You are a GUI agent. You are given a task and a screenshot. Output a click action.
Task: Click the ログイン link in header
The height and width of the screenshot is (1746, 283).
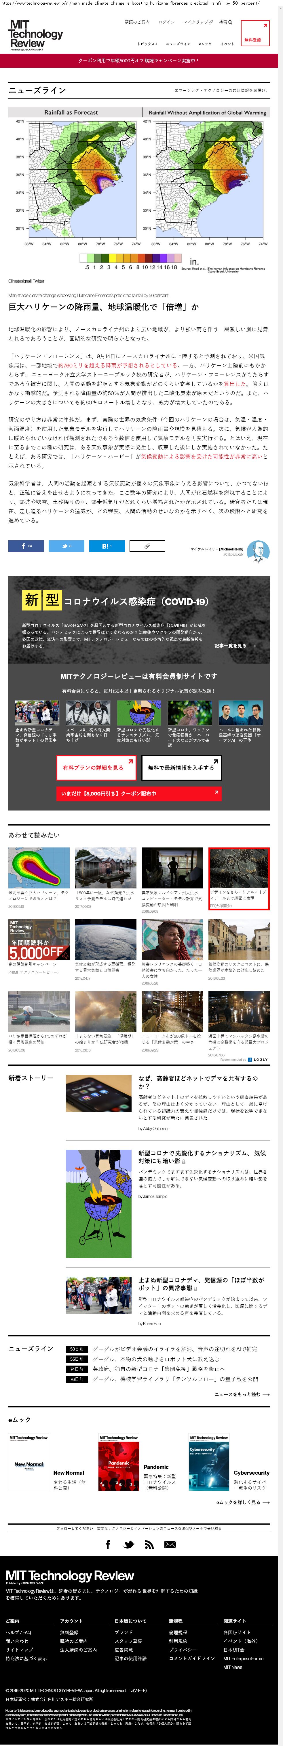point(166,22)
